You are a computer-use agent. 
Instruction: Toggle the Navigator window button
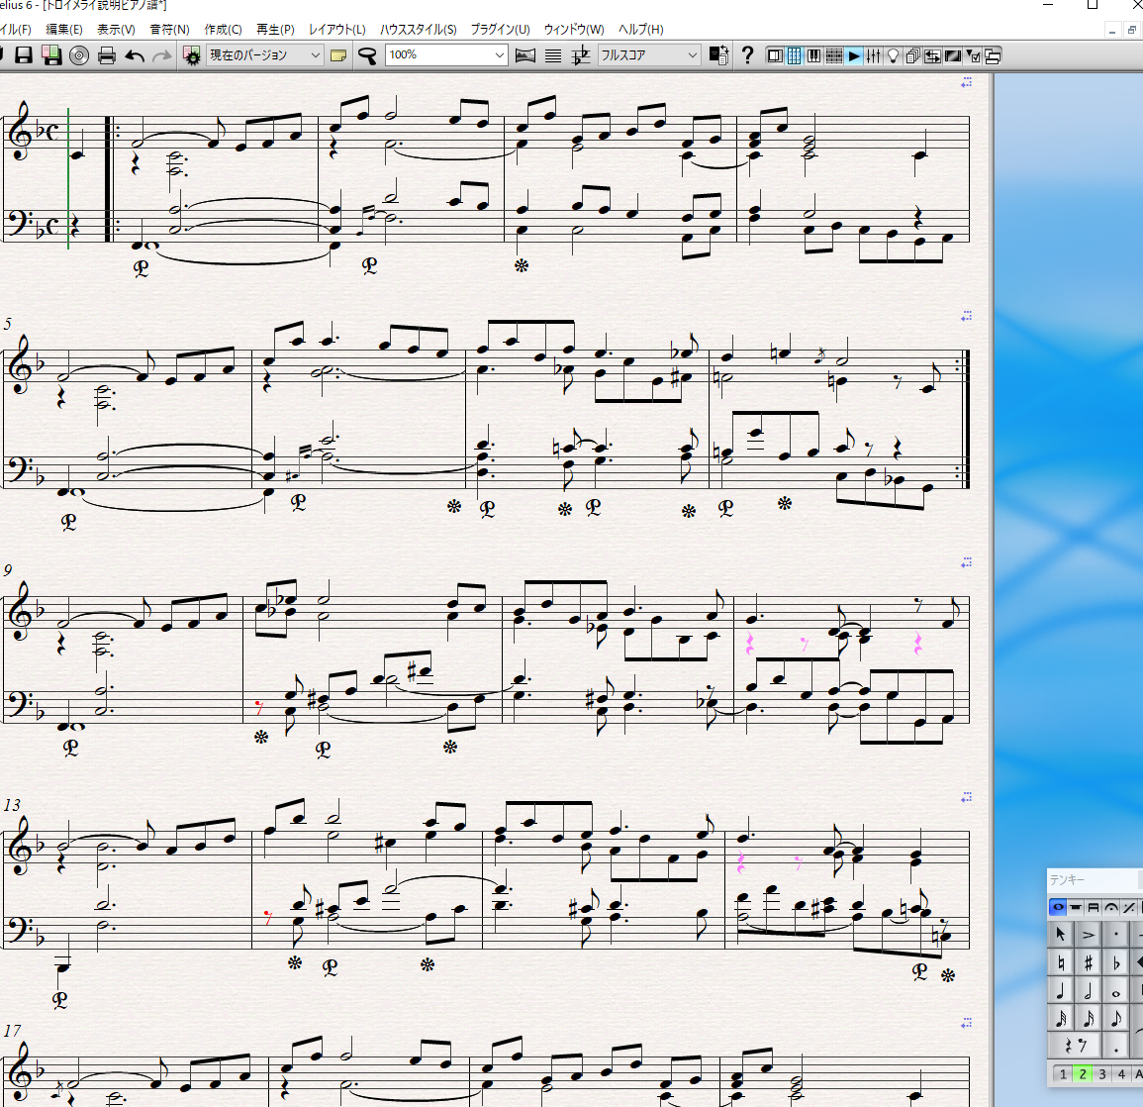click(775, 55)
